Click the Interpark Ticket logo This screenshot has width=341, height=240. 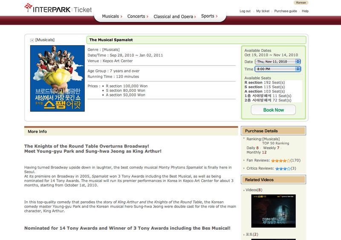pyautogui.click(x=58, y=8)
